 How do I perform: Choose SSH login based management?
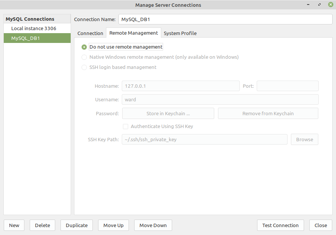84,67
